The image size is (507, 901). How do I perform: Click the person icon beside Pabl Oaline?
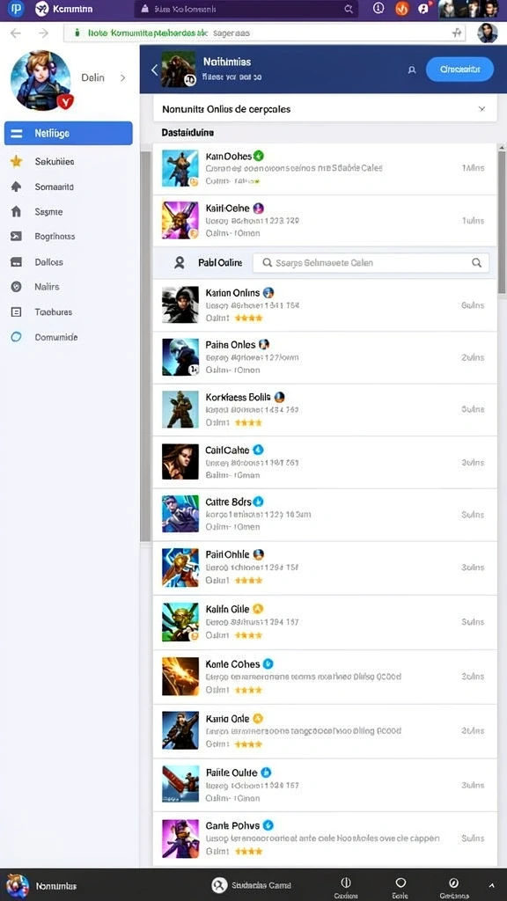[180, 262]
